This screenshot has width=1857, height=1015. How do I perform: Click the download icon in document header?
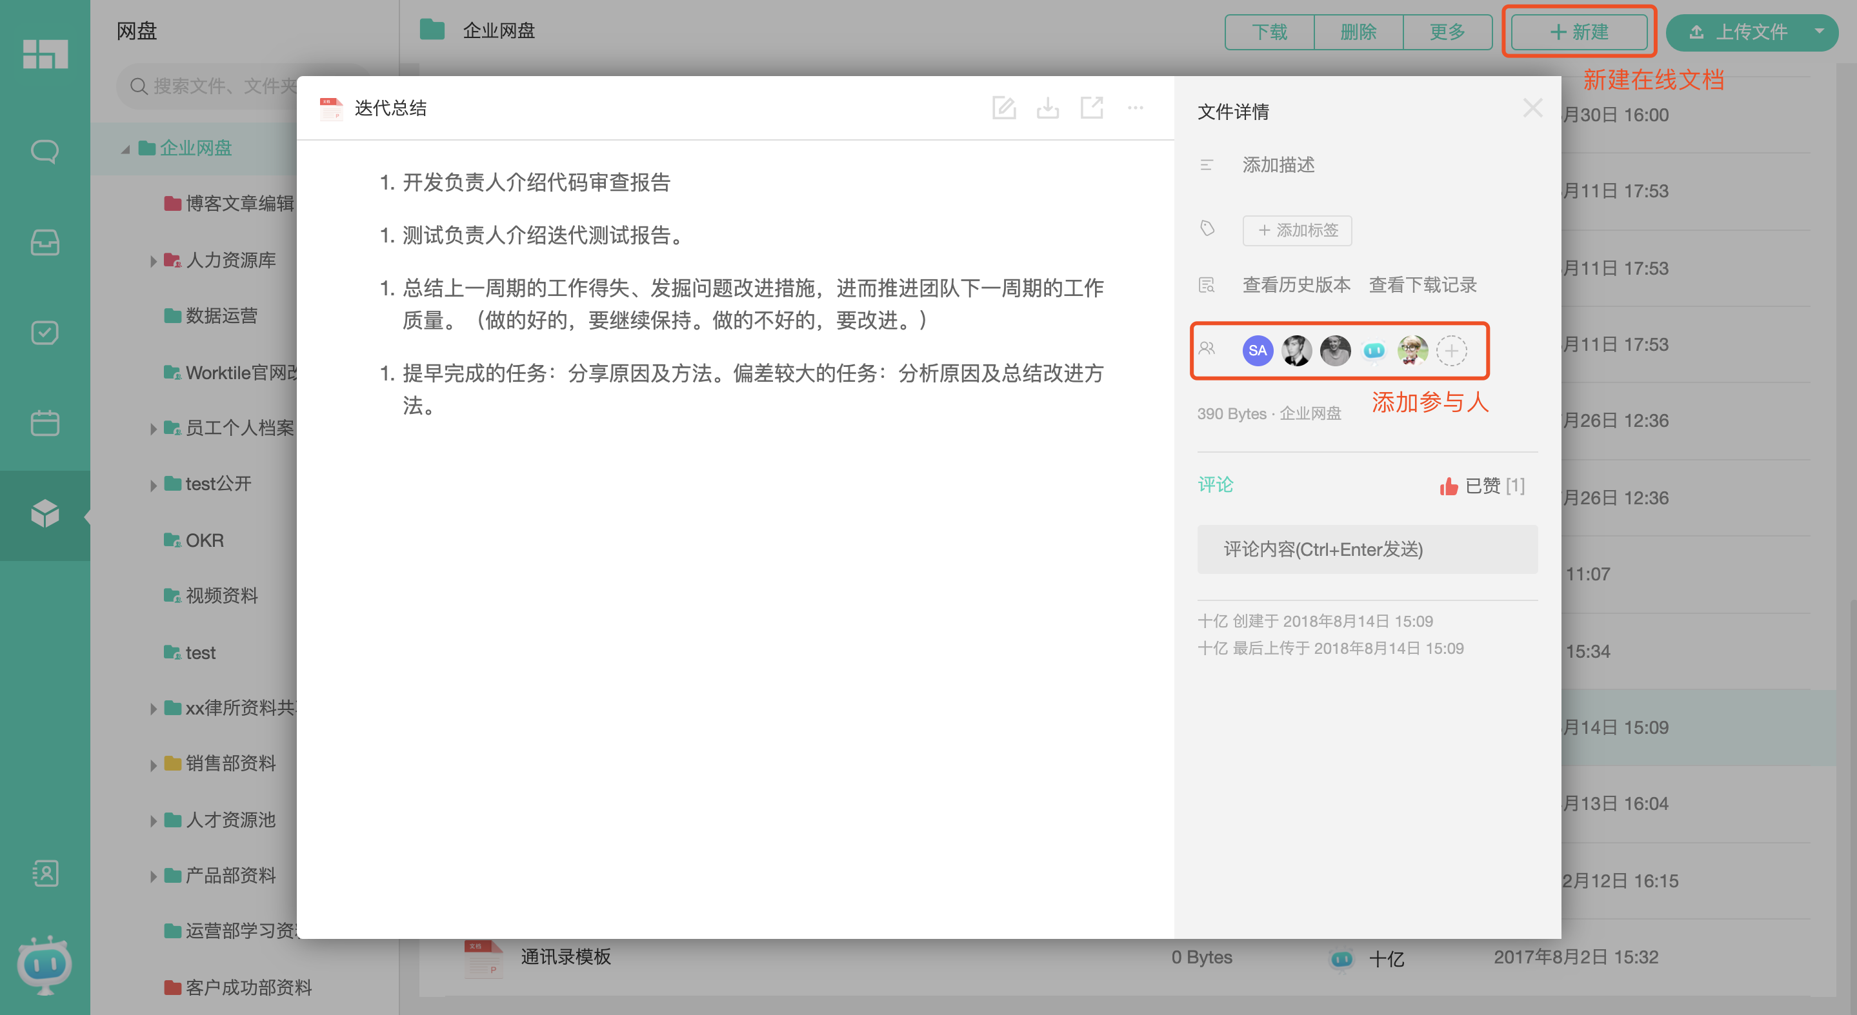pos(1047,108)
